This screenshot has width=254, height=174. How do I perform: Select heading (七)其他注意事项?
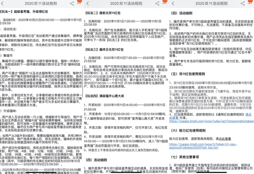pos(185,157)
